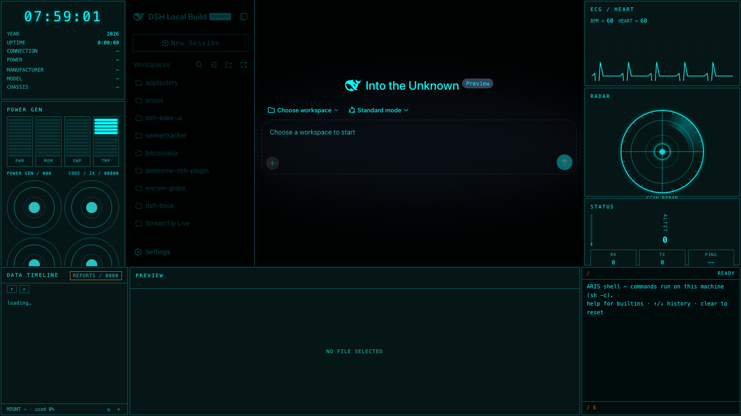Click the PWR power gauge
This screenshot has width=741, height=416.
click(x=20, y=141)
